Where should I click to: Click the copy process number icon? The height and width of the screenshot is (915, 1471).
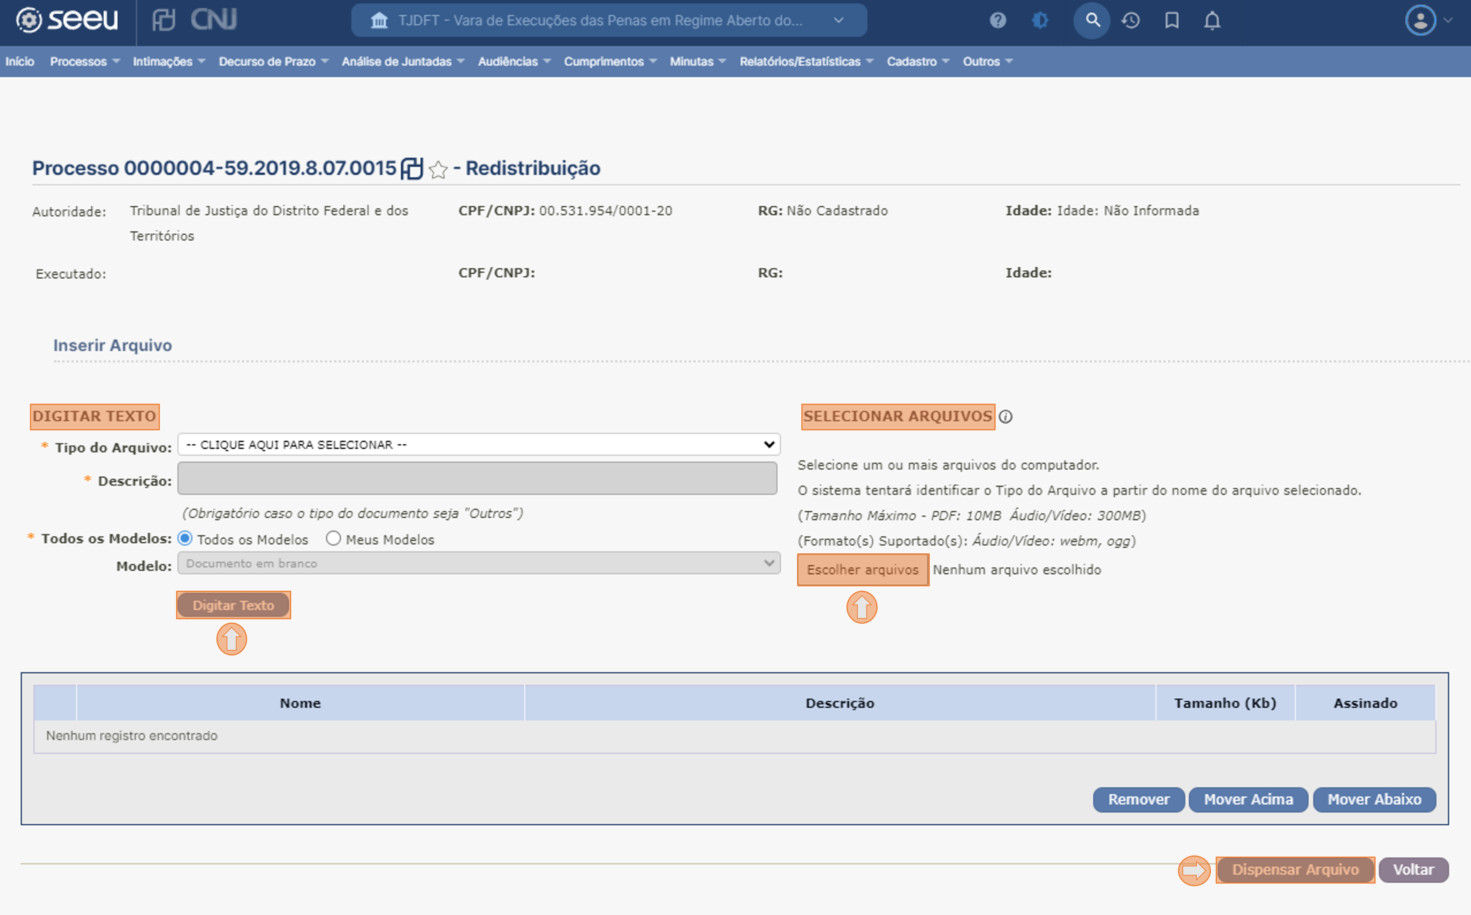412,168
